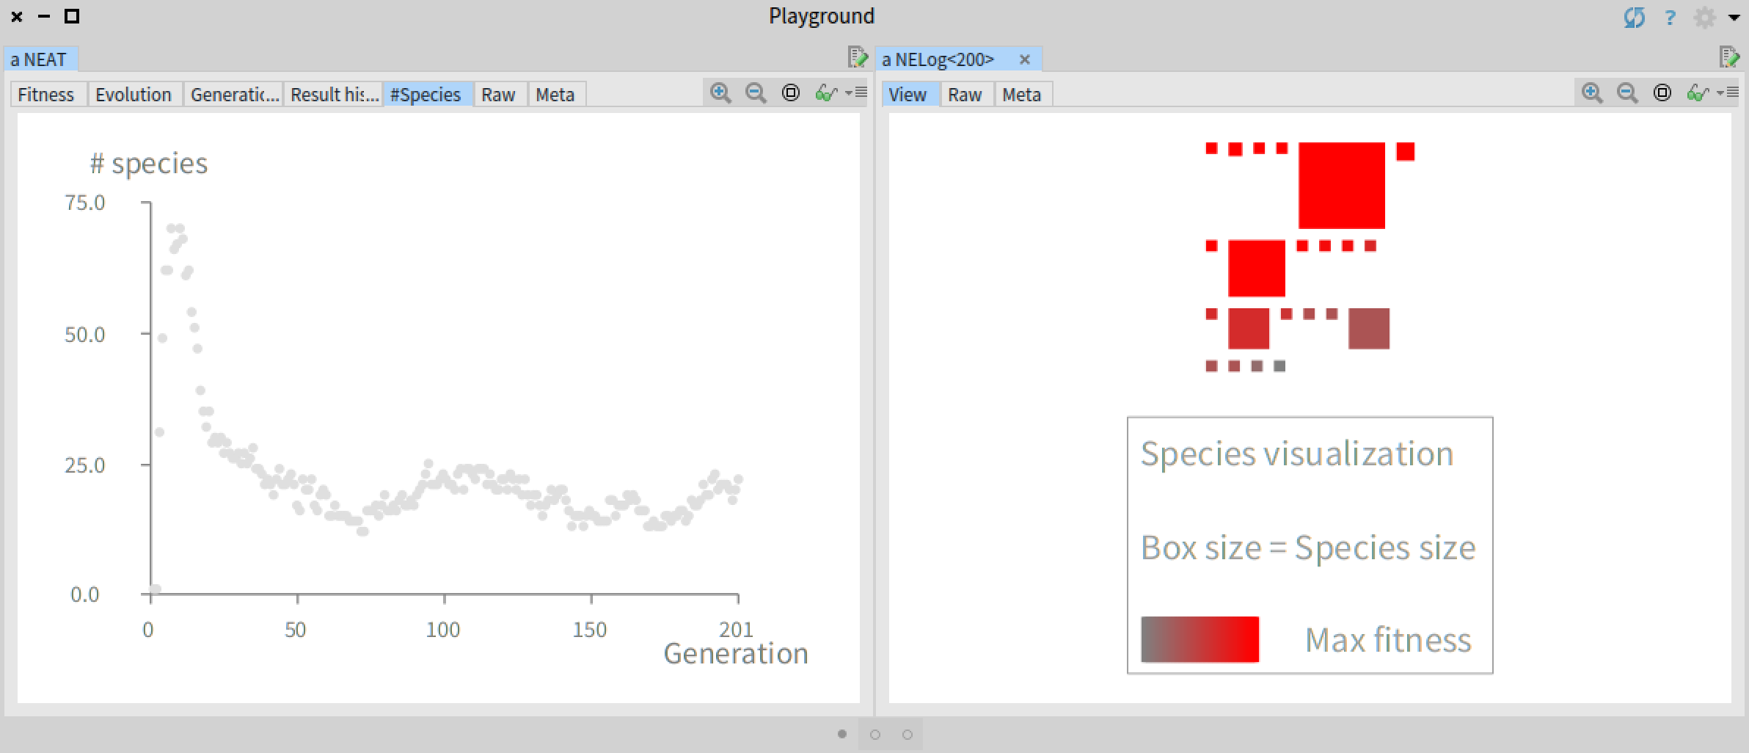Click the page-edit icon of the NEAT pane
The height and width of the screenshot is (753, 1749).
pos(858,57)
